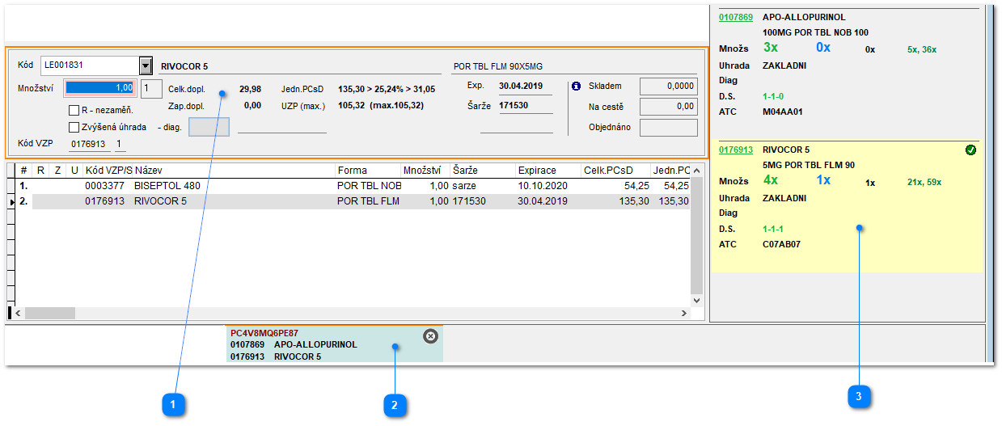This screenshot has height=426, width=1002.
Task: Click the Objednáno value field
Action: [x=669, y=128]
